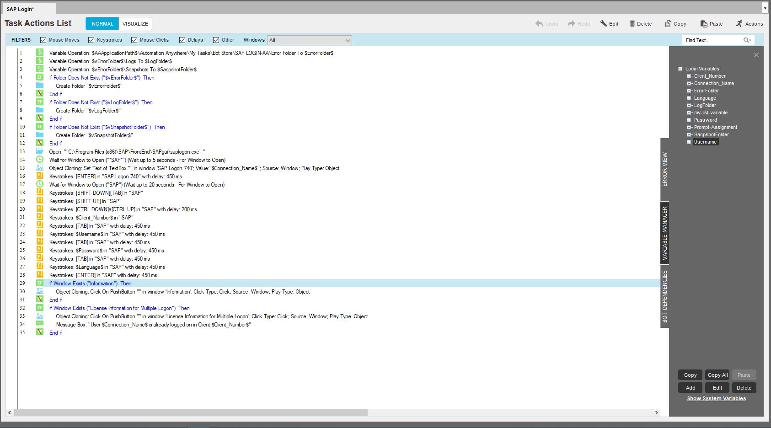
Task: Open the Actions running-man icon
Action: (739, 23)
